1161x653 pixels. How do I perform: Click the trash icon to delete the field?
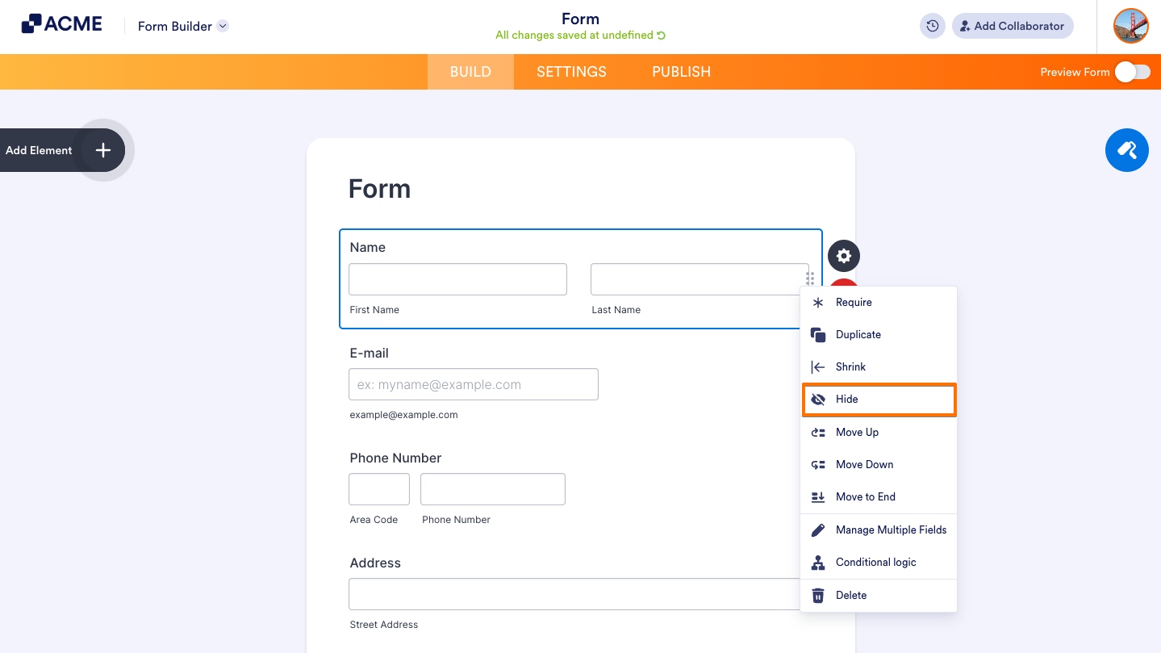(x=817, y=595)
